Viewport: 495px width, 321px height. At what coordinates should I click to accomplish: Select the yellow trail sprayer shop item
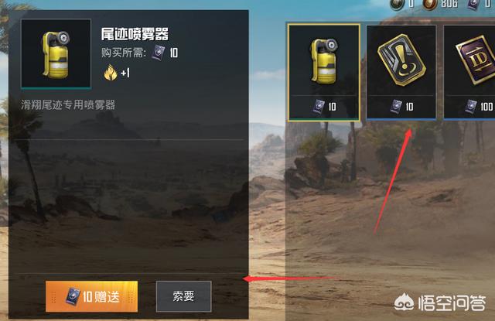(324, 72)
